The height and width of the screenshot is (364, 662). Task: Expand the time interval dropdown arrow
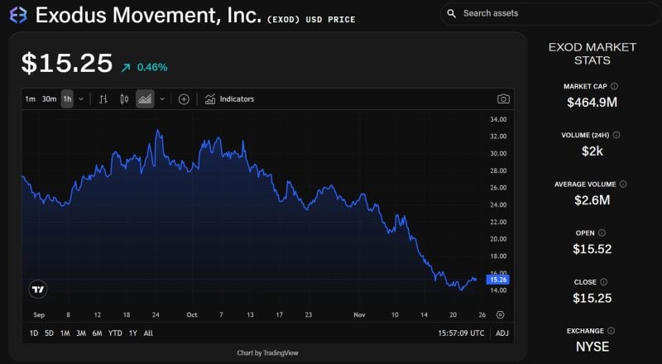point(80,99)
